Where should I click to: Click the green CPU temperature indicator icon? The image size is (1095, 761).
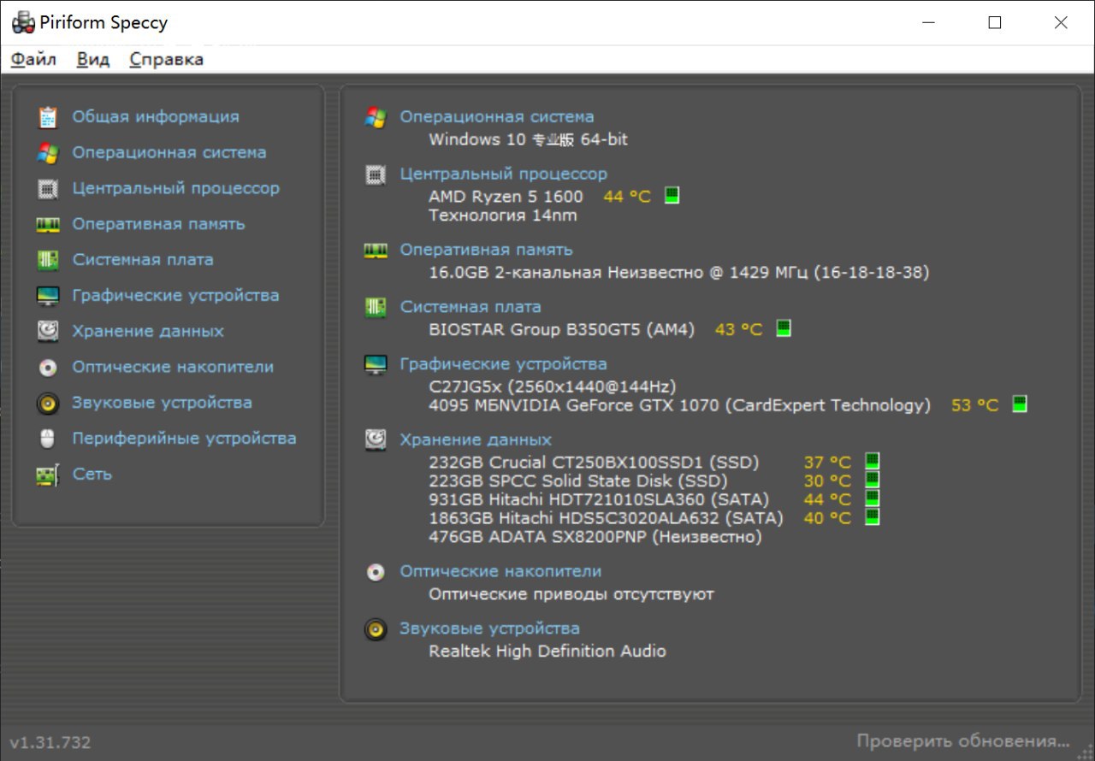[x=672, y=196]
